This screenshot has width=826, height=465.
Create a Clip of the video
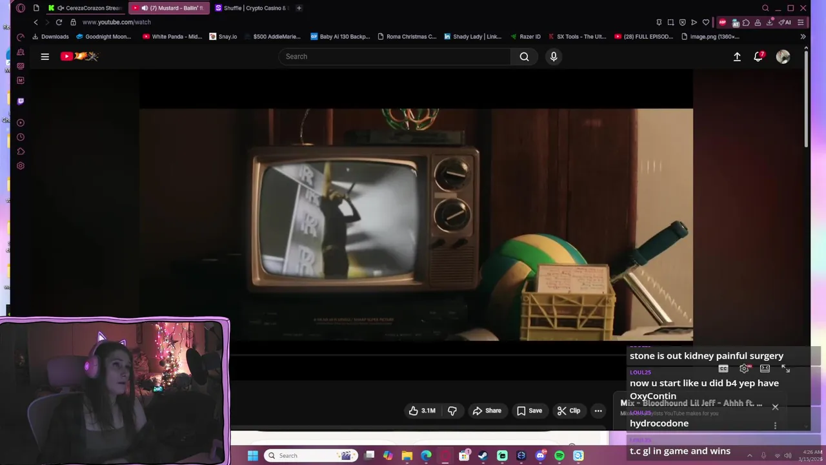[569, 411]
